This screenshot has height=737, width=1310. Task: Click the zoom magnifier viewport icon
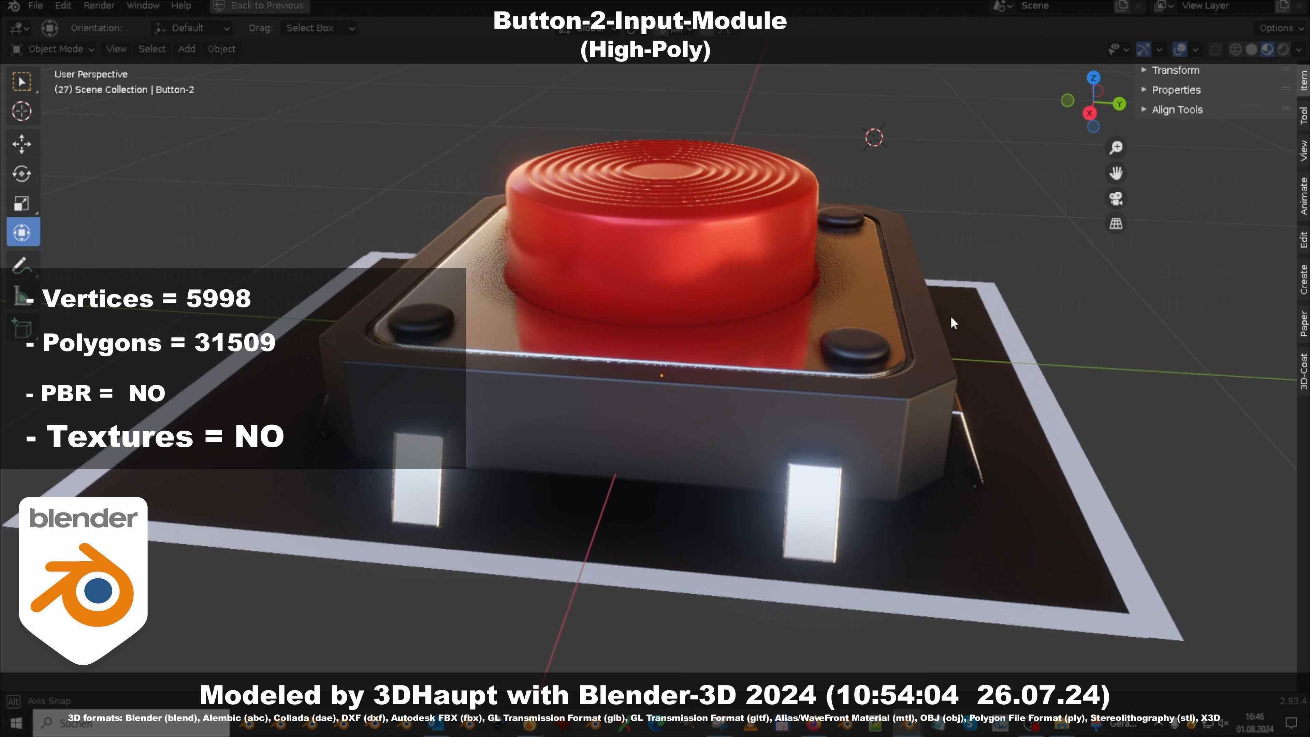[x=1116, y=147]
